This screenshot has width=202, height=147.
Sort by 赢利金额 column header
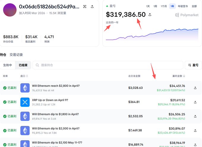tap(179, 76)
